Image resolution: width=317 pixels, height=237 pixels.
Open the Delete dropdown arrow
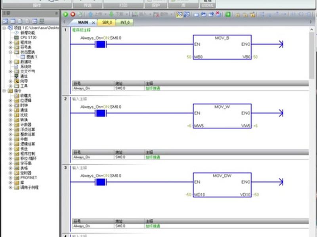click(171, 14)
